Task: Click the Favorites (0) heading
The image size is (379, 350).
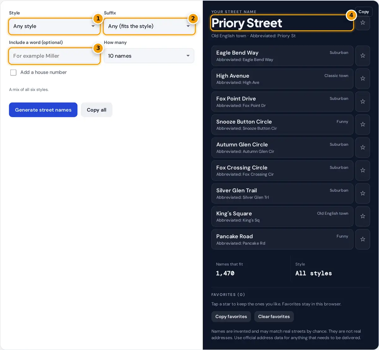Action: point(228,294)
